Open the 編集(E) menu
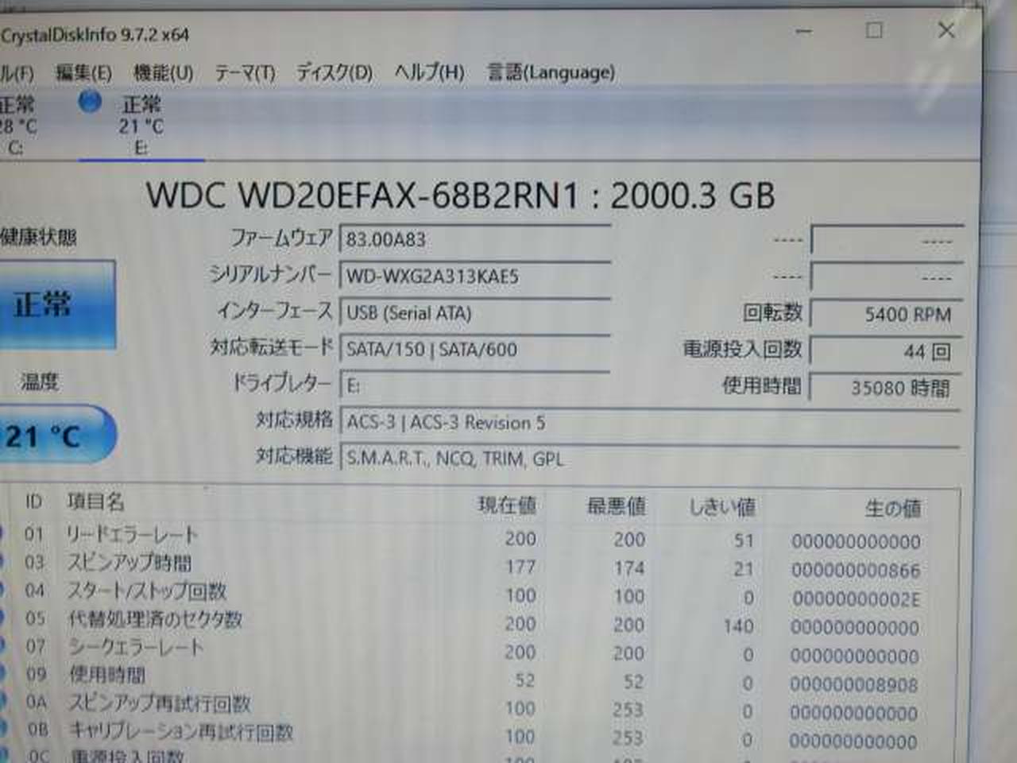 coord(83,73)
